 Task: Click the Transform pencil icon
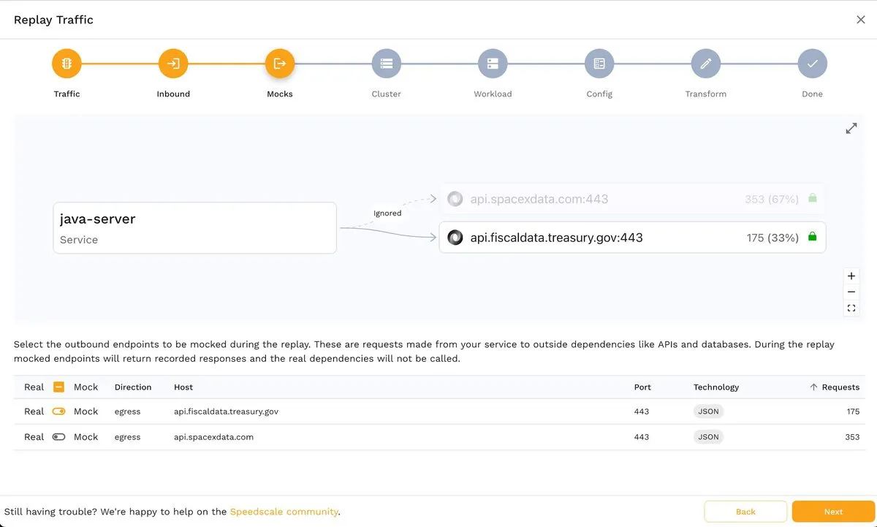pyautogui.click(x=705, y=64)
